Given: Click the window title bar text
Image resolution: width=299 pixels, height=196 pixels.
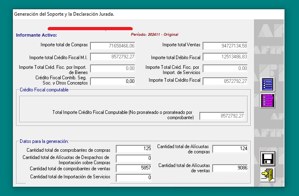Looking at the screenshot, I should (64, 14).
